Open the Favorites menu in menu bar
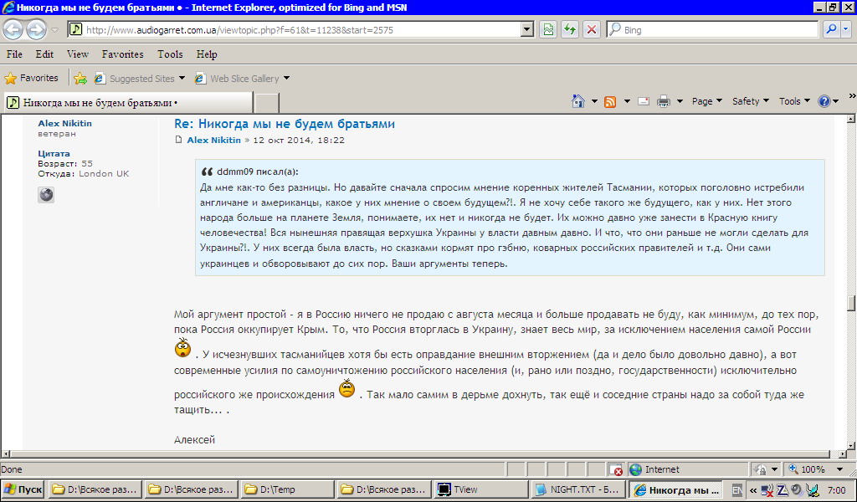Screen dimensions: 857x502 122,54
